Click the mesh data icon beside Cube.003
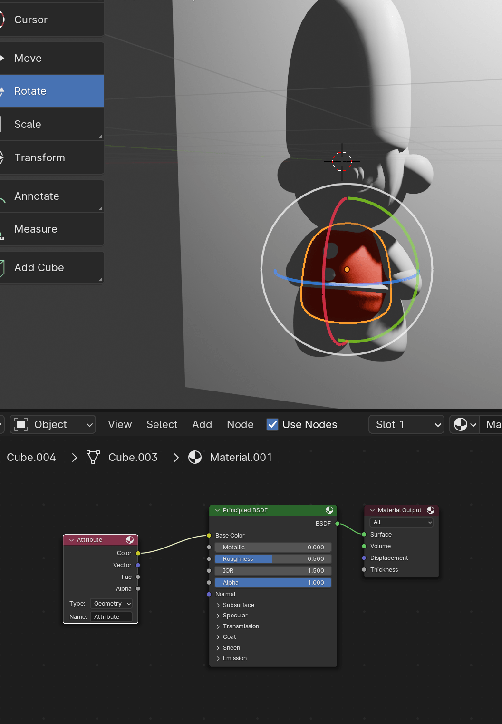Image resolution: width=502 pixels, height=724 pixels. 93,457
